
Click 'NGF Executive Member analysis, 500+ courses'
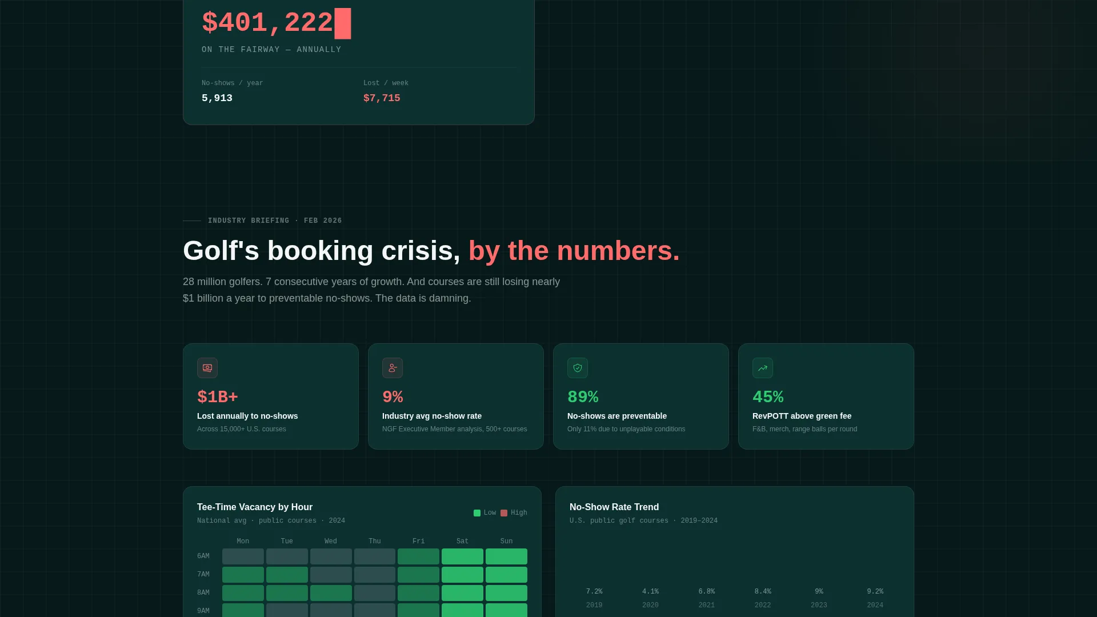coord(455,429)
